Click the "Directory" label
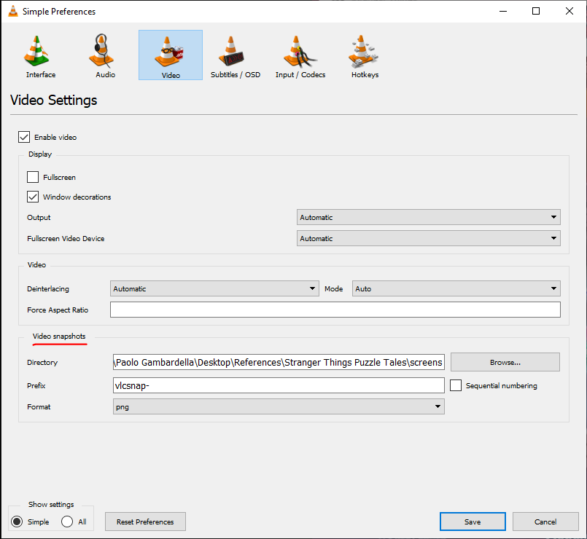Screen dimensions: 587x539 [42, 363]
